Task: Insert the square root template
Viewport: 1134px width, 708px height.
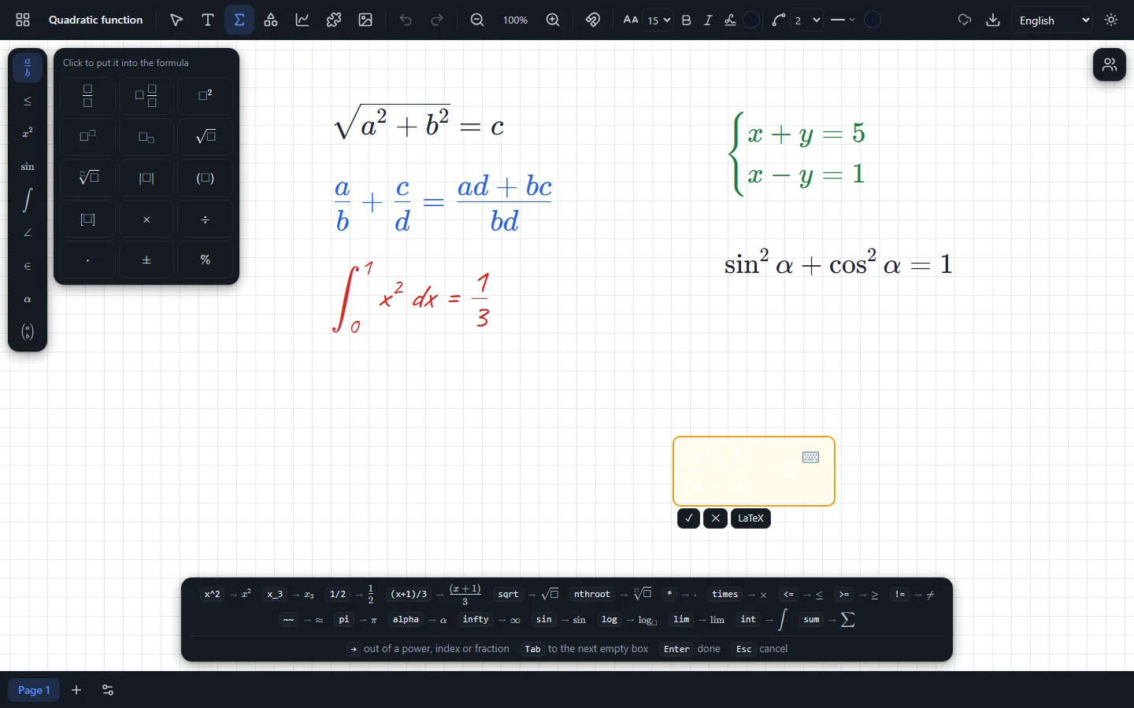Action: tap(206, 137)
